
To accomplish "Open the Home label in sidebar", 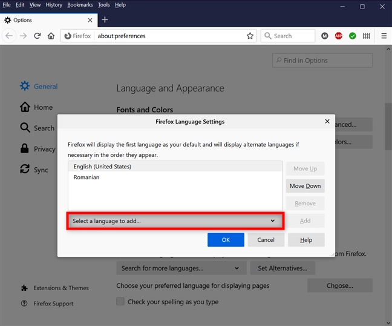I will [43, 107].
